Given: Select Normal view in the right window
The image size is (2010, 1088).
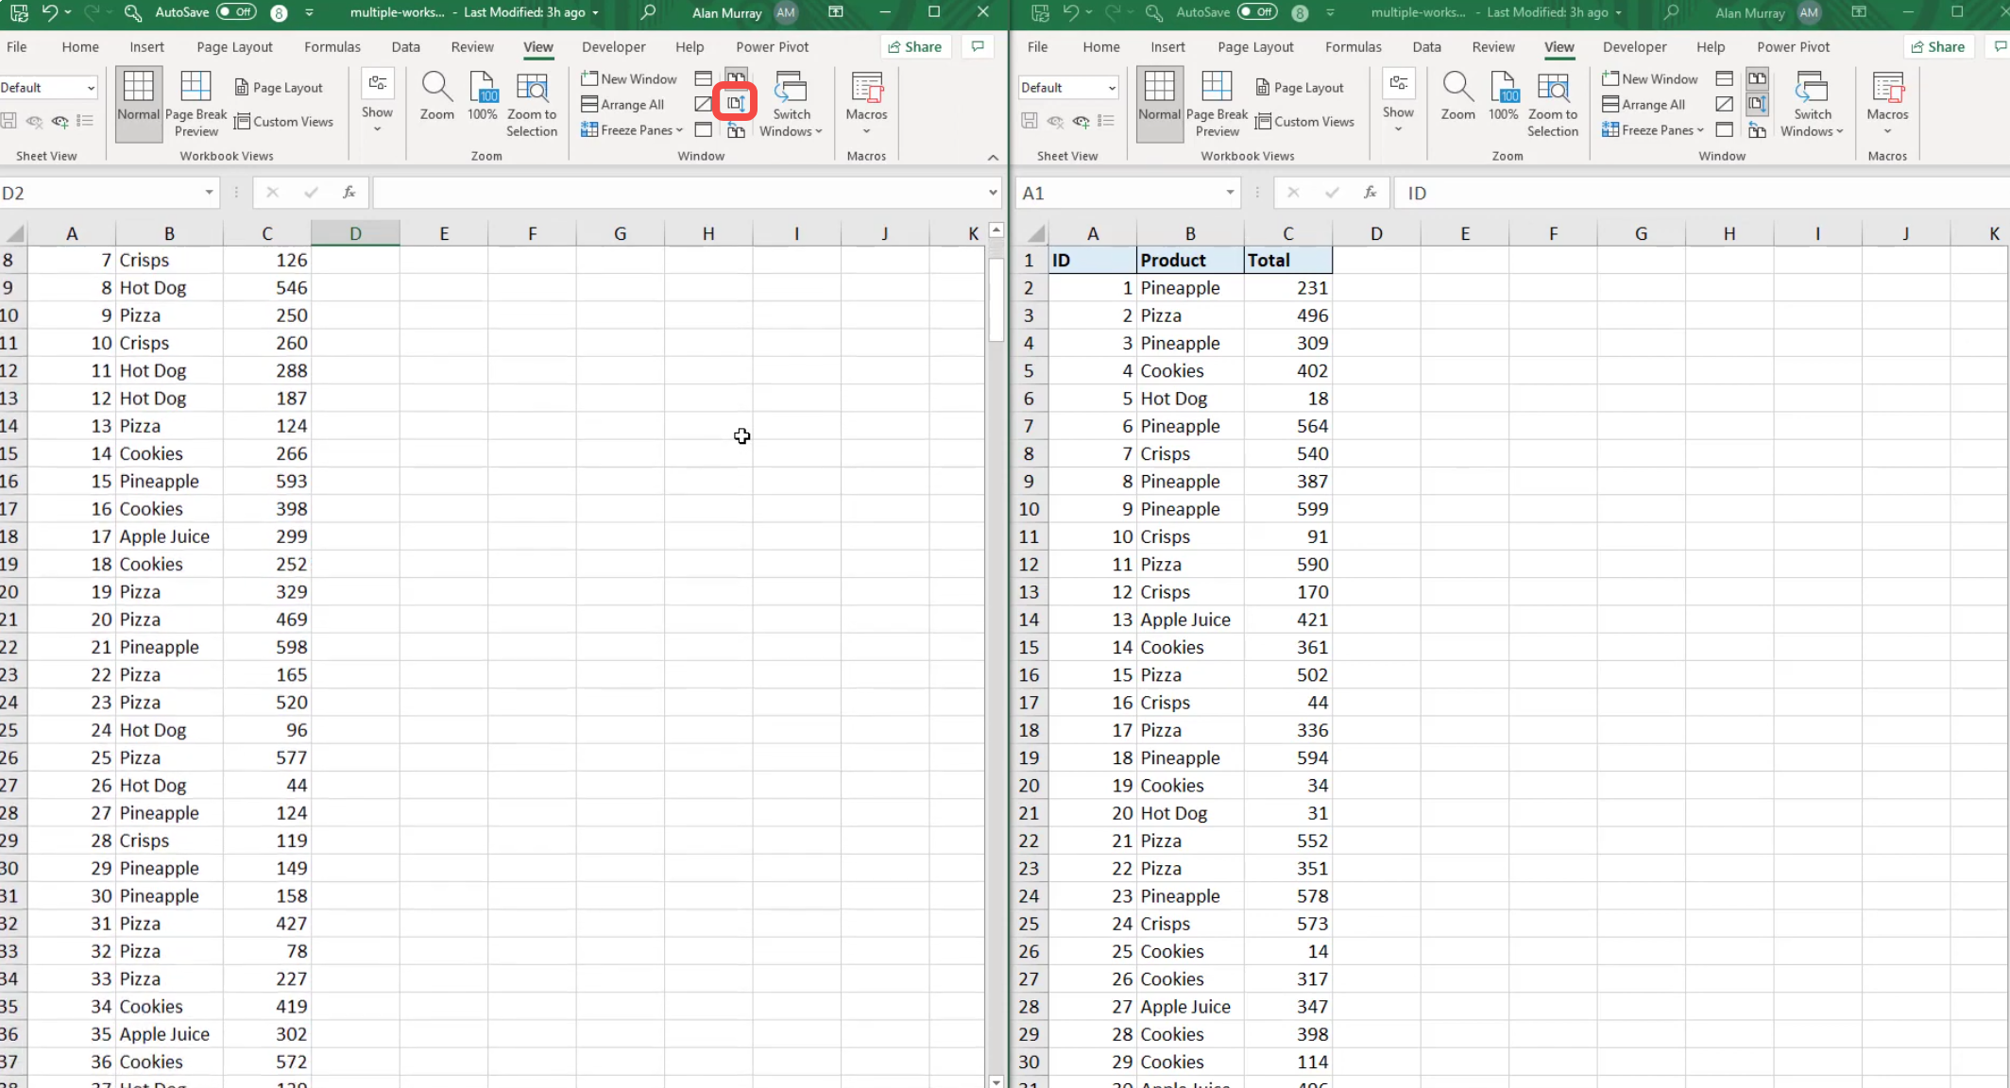Looking at the screenshot, I should click(1160, 104).
